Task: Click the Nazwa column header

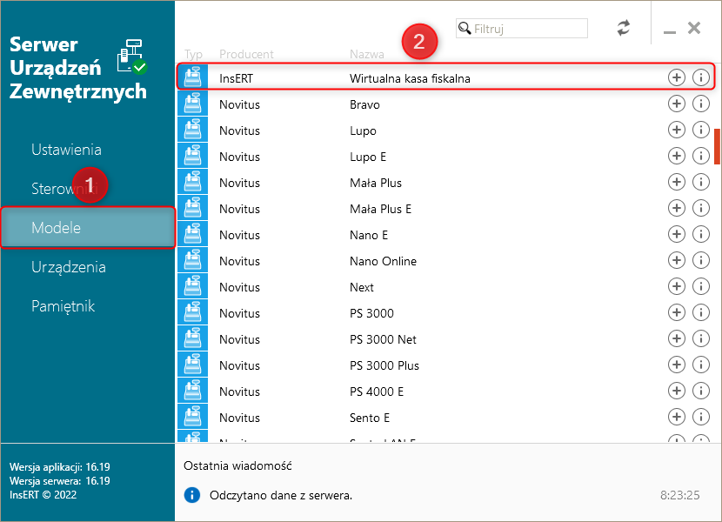Action: 367,54
